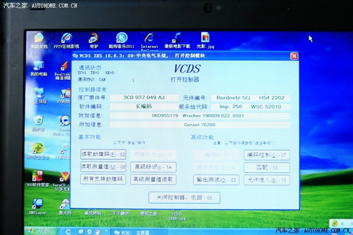Open 高级标识 - 1A function
Screen dimensions: 353x235
(153, 167)
